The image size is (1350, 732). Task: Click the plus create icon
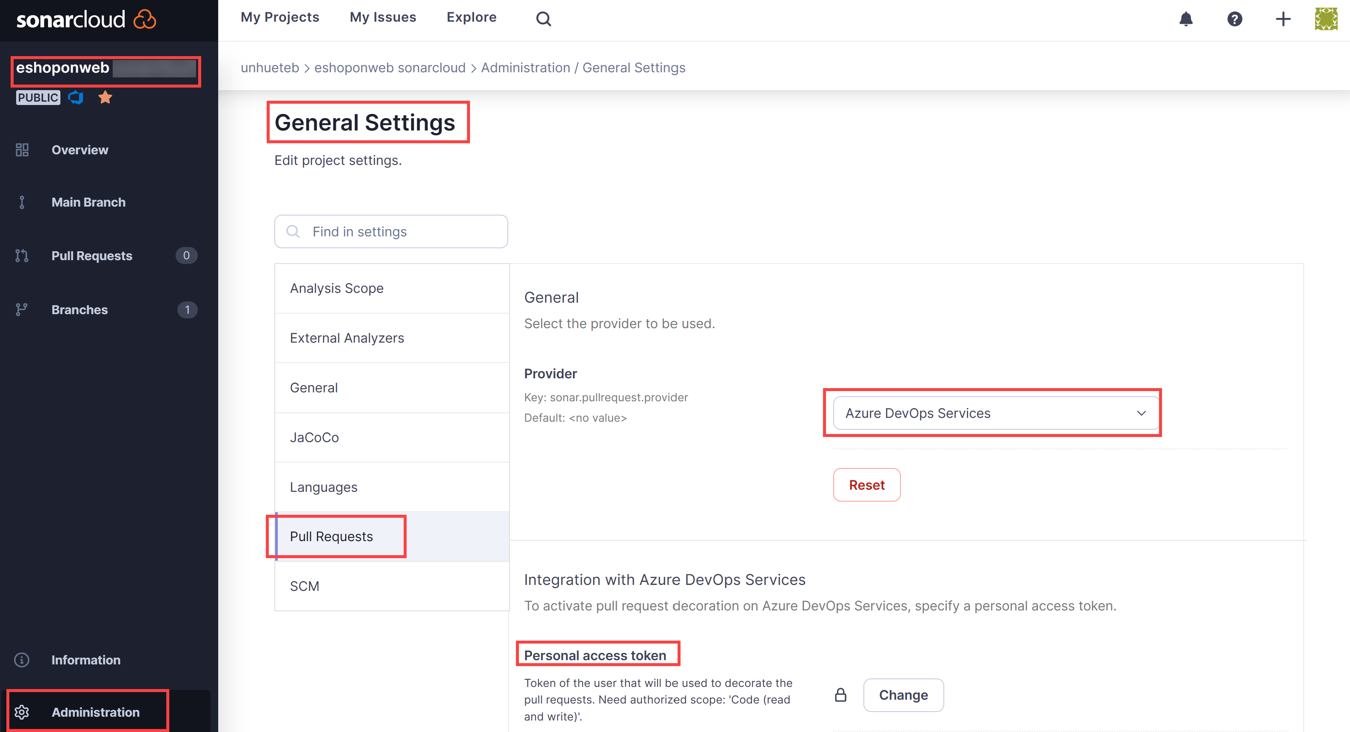tap(1283, 19)
